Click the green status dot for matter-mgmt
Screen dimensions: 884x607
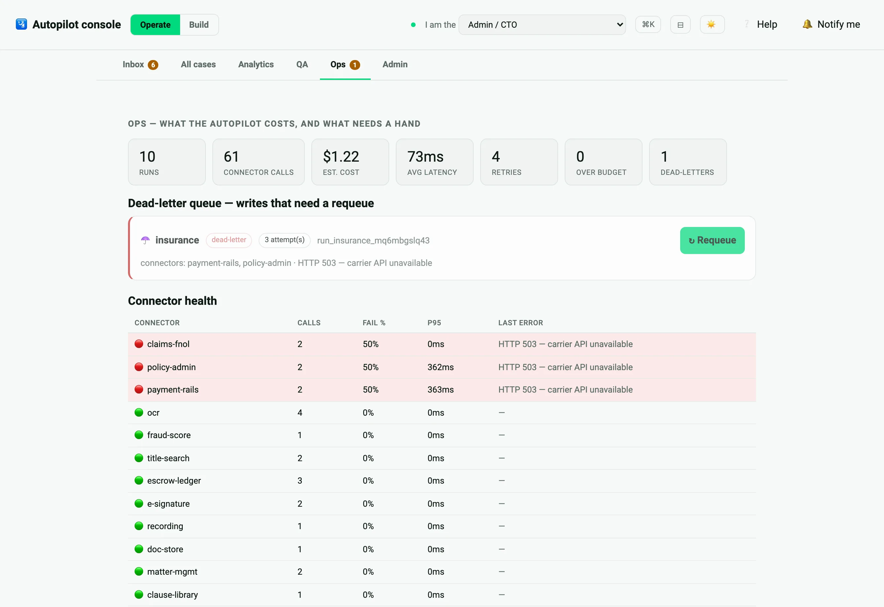point(139,572)
